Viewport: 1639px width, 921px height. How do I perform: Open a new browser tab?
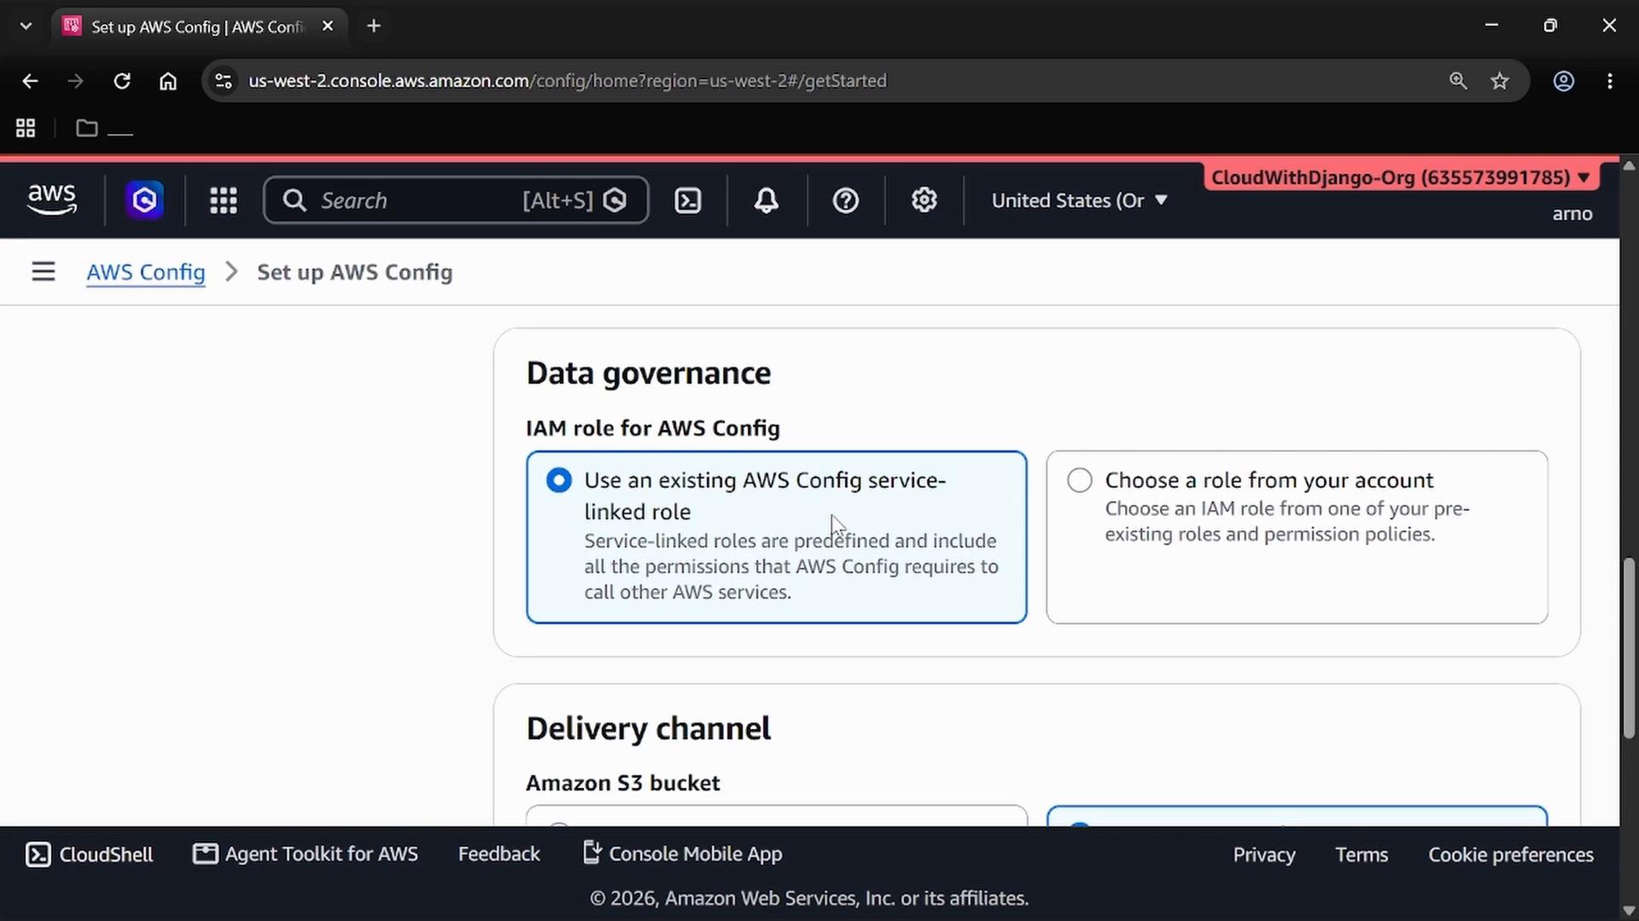point(374,26)
